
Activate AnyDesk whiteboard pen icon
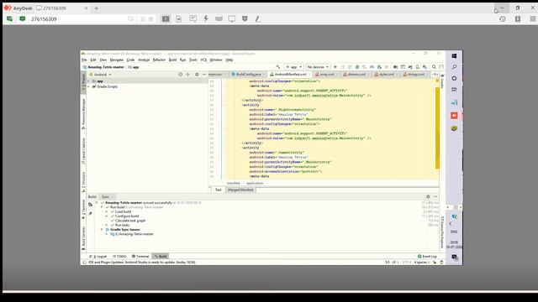point(258,18)
